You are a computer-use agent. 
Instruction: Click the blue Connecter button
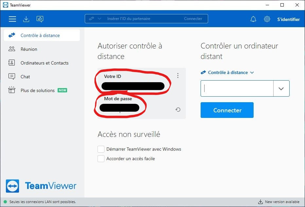(227, 110)
